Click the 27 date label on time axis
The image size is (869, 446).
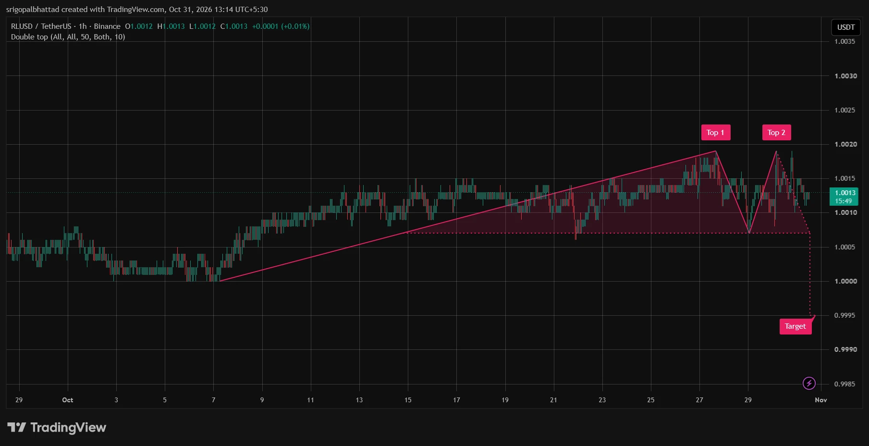pyautogui.click(x=699, y=400)
